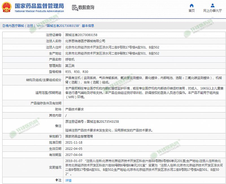Click the 数据查询 magnifier document icon

click(74, 8)
